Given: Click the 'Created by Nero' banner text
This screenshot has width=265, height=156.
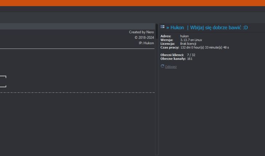Looking at the screenshot, I should 141,32.
